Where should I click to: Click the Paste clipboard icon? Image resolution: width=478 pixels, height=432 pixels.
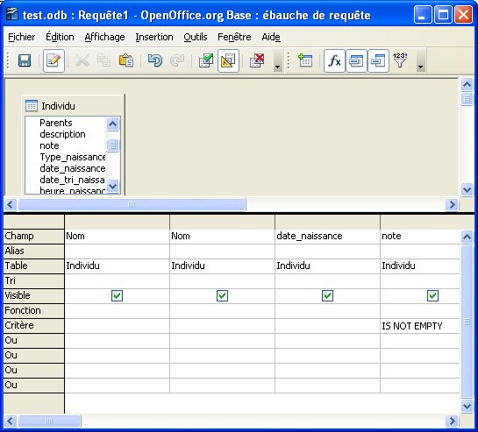click(x=126, y=60)
